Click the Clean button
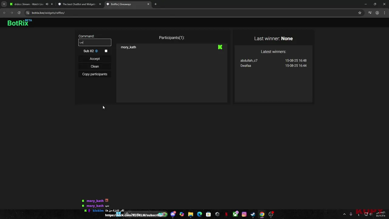Screen dimensions: 389x219 (95, 66)
